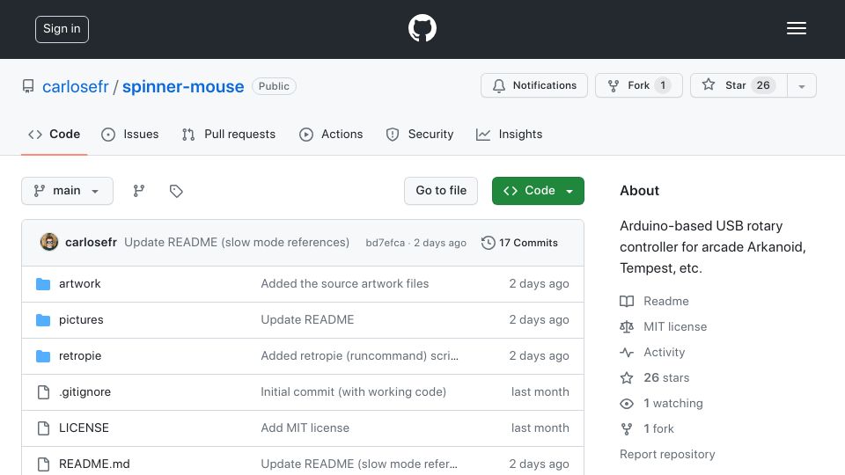Open 'Added the source artwork files' commit
845x475 pixels.
[x=345, y=284]
